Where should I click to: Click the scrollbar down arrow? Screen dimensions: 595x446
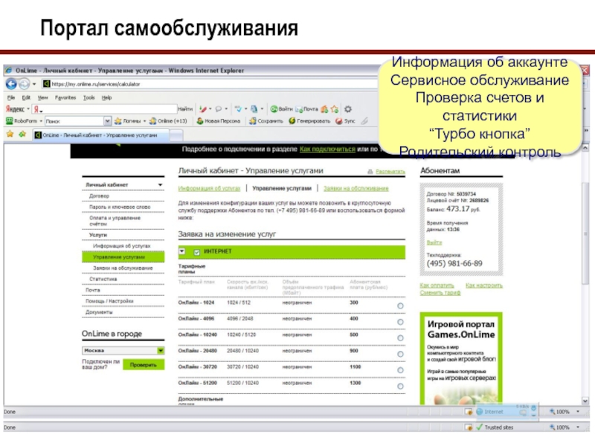(585, 401)
